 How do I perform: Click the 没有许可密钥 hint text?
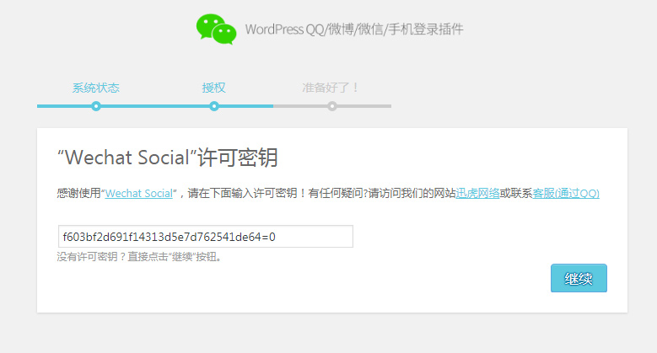pyautogui.click(x=139, y=257)
